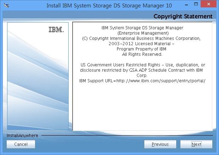Click the 'Corp.' line of the statement
The image size is (219, 155).
142,76
